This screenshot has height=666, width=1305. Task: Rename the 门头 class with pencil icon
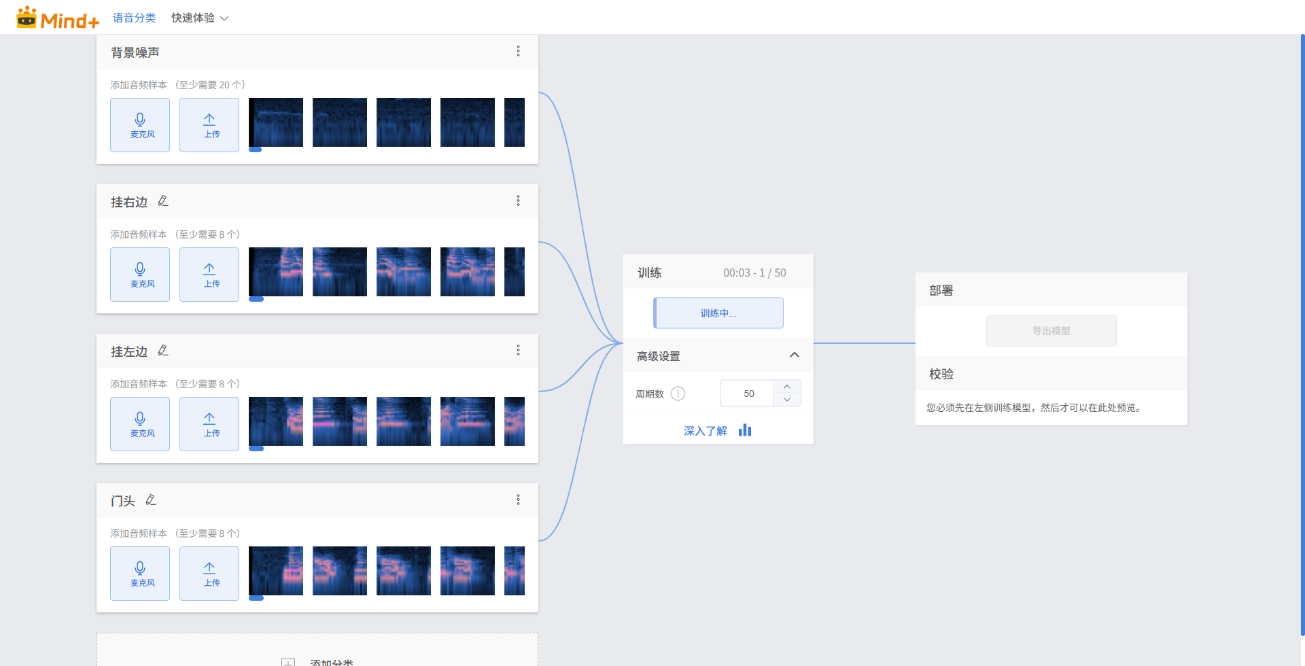151,500
